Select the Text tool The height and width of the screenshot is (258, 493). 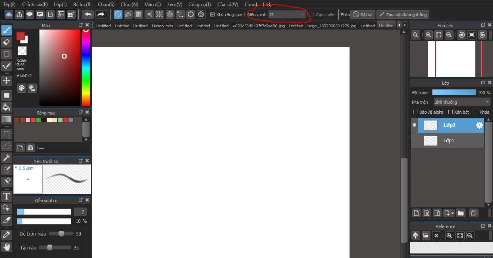click(7, 197)
